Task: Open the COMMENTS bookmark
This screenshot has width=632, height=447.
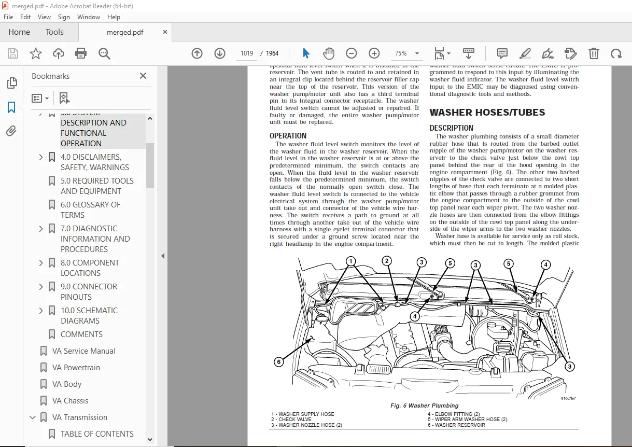Action: coord(81,334)
